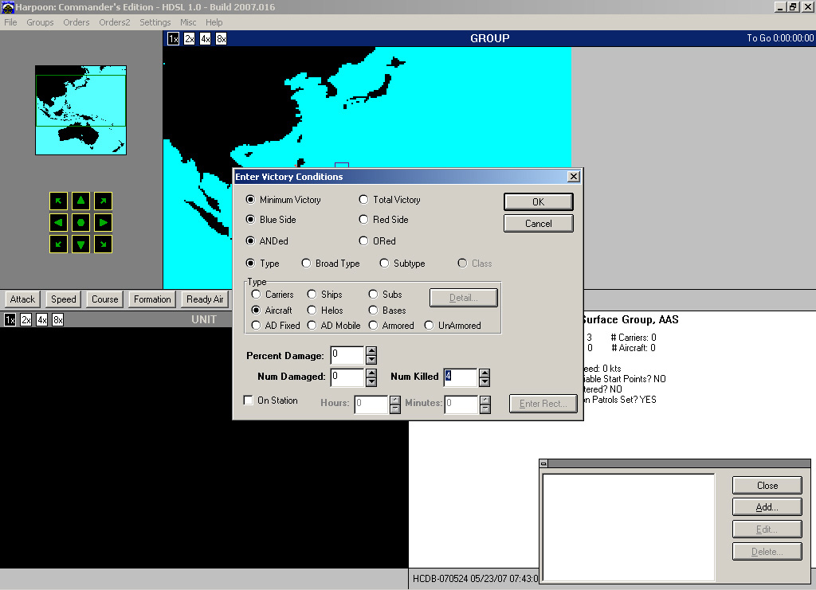
Task: Open the Settings menu
Action: [x=155, y=22]
